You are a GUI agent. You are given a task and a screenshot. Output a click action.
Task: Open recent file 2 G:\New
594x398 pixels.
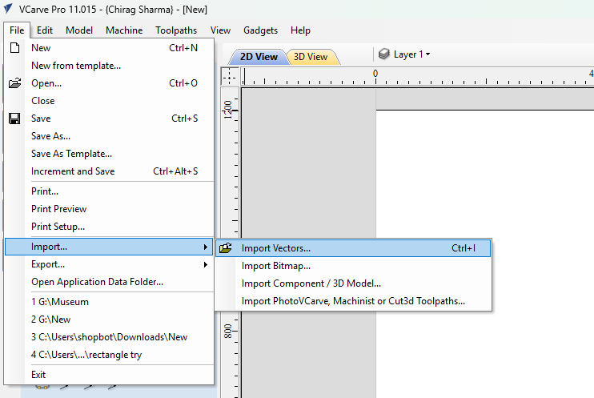pyautogui.click(x=109, y=320)
